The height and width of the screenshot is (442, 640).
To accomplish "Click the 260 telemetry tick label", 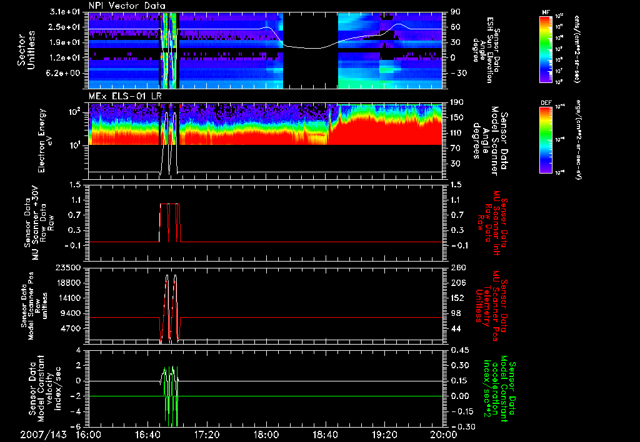I will [457, 268].
